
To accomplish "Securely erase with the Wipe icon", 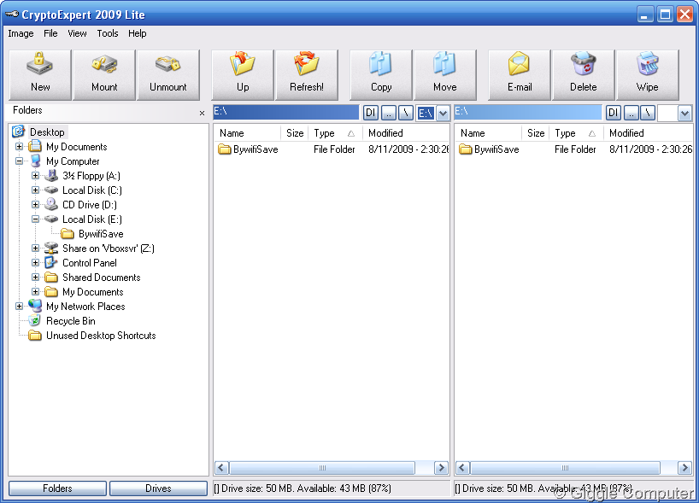I will point(647,74).
